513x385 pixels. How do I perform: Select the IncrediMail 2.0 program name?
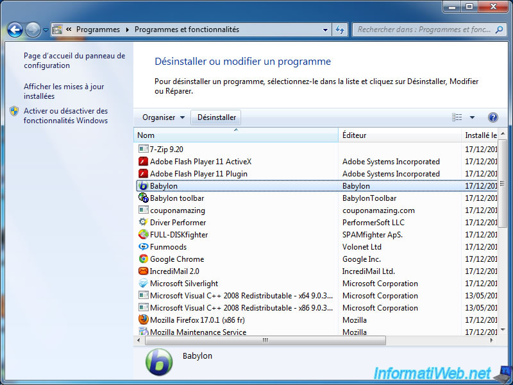(174, 271)
